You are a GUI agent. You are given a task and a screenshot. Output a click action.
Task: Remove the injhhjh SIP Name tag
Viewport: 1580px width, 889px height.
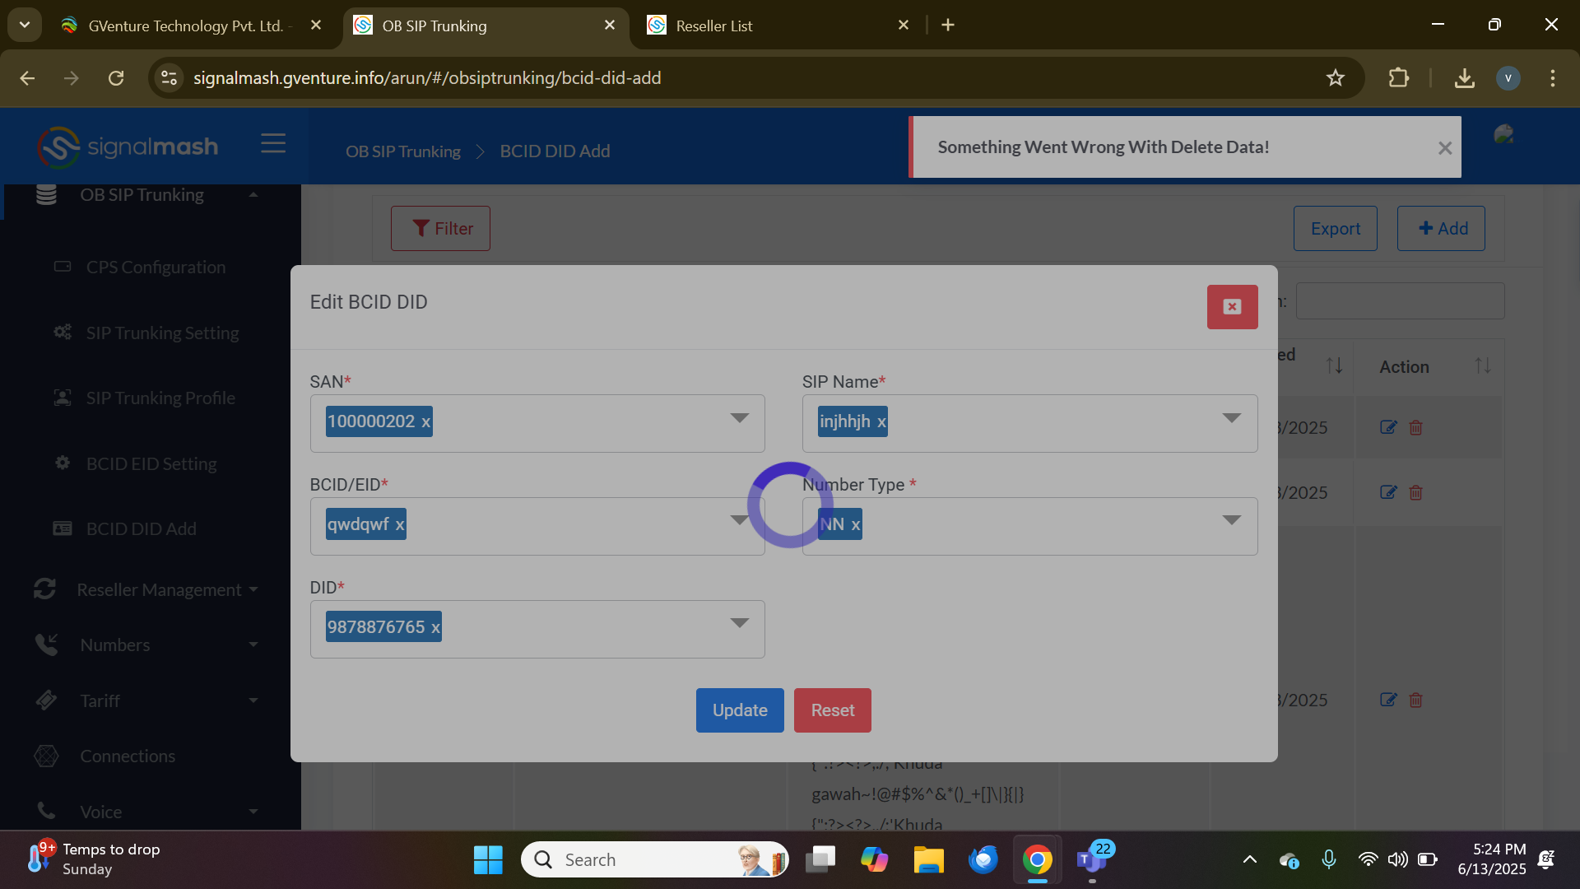(x=881, y=422)
